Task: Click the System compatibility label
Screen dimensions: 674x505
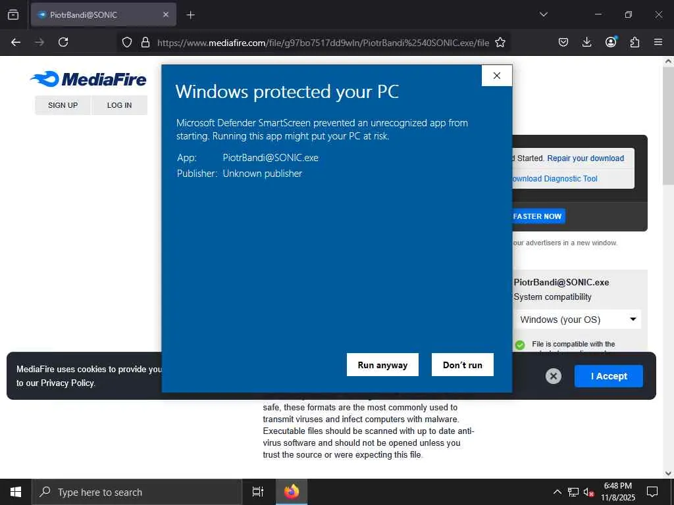Action: point(552,297)
